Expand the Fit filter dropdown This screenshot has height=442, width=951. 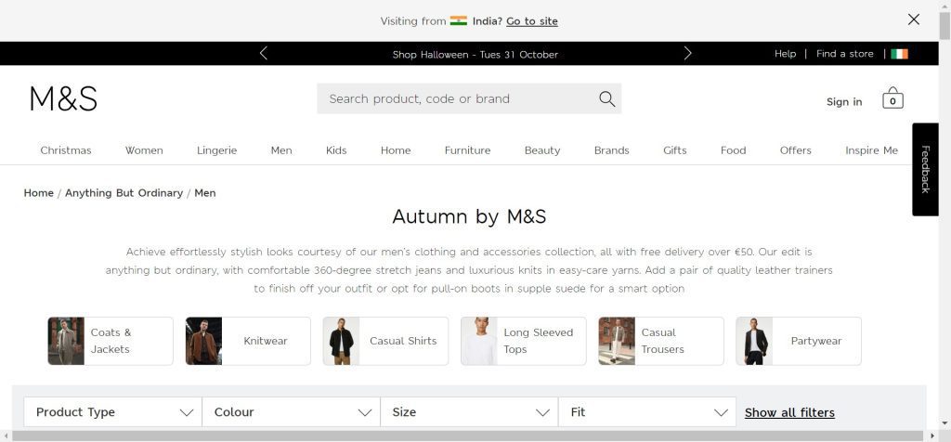(x=647, y=412)
